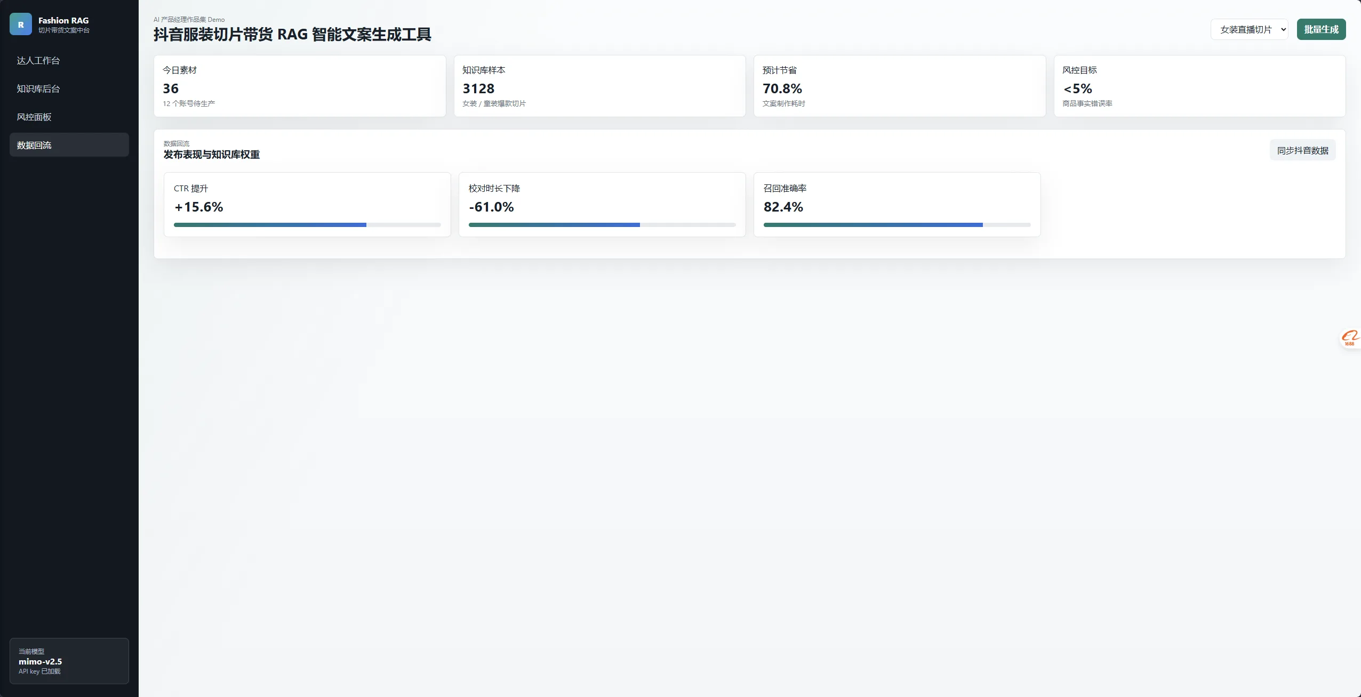Select the 数据回流 sidebar item
Viewport: 1361px width, 697px height.
[69, 145]
